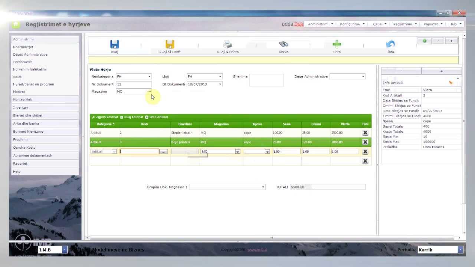The height and width of the screenshot is (267, 475).
Task: Open the Nenkategoria dropdown
Action: [149, 76]
